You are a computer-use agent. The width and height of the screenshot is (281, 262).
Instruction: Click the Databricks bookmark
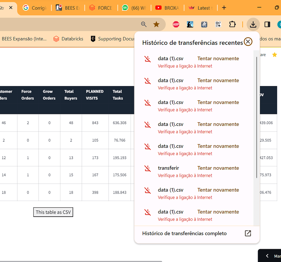68,39
